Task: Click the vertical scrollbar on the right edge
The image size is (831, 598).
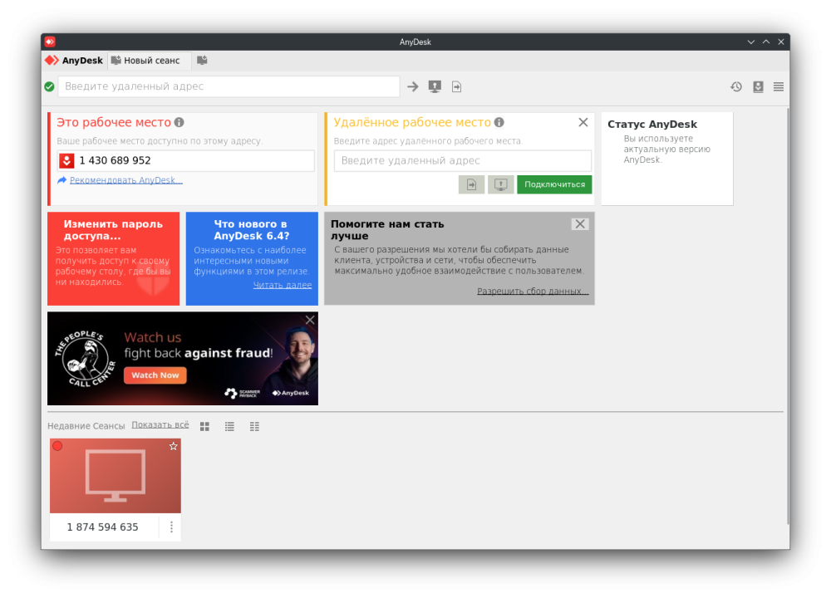Action: pyautogui.click(x=787, y=318)
